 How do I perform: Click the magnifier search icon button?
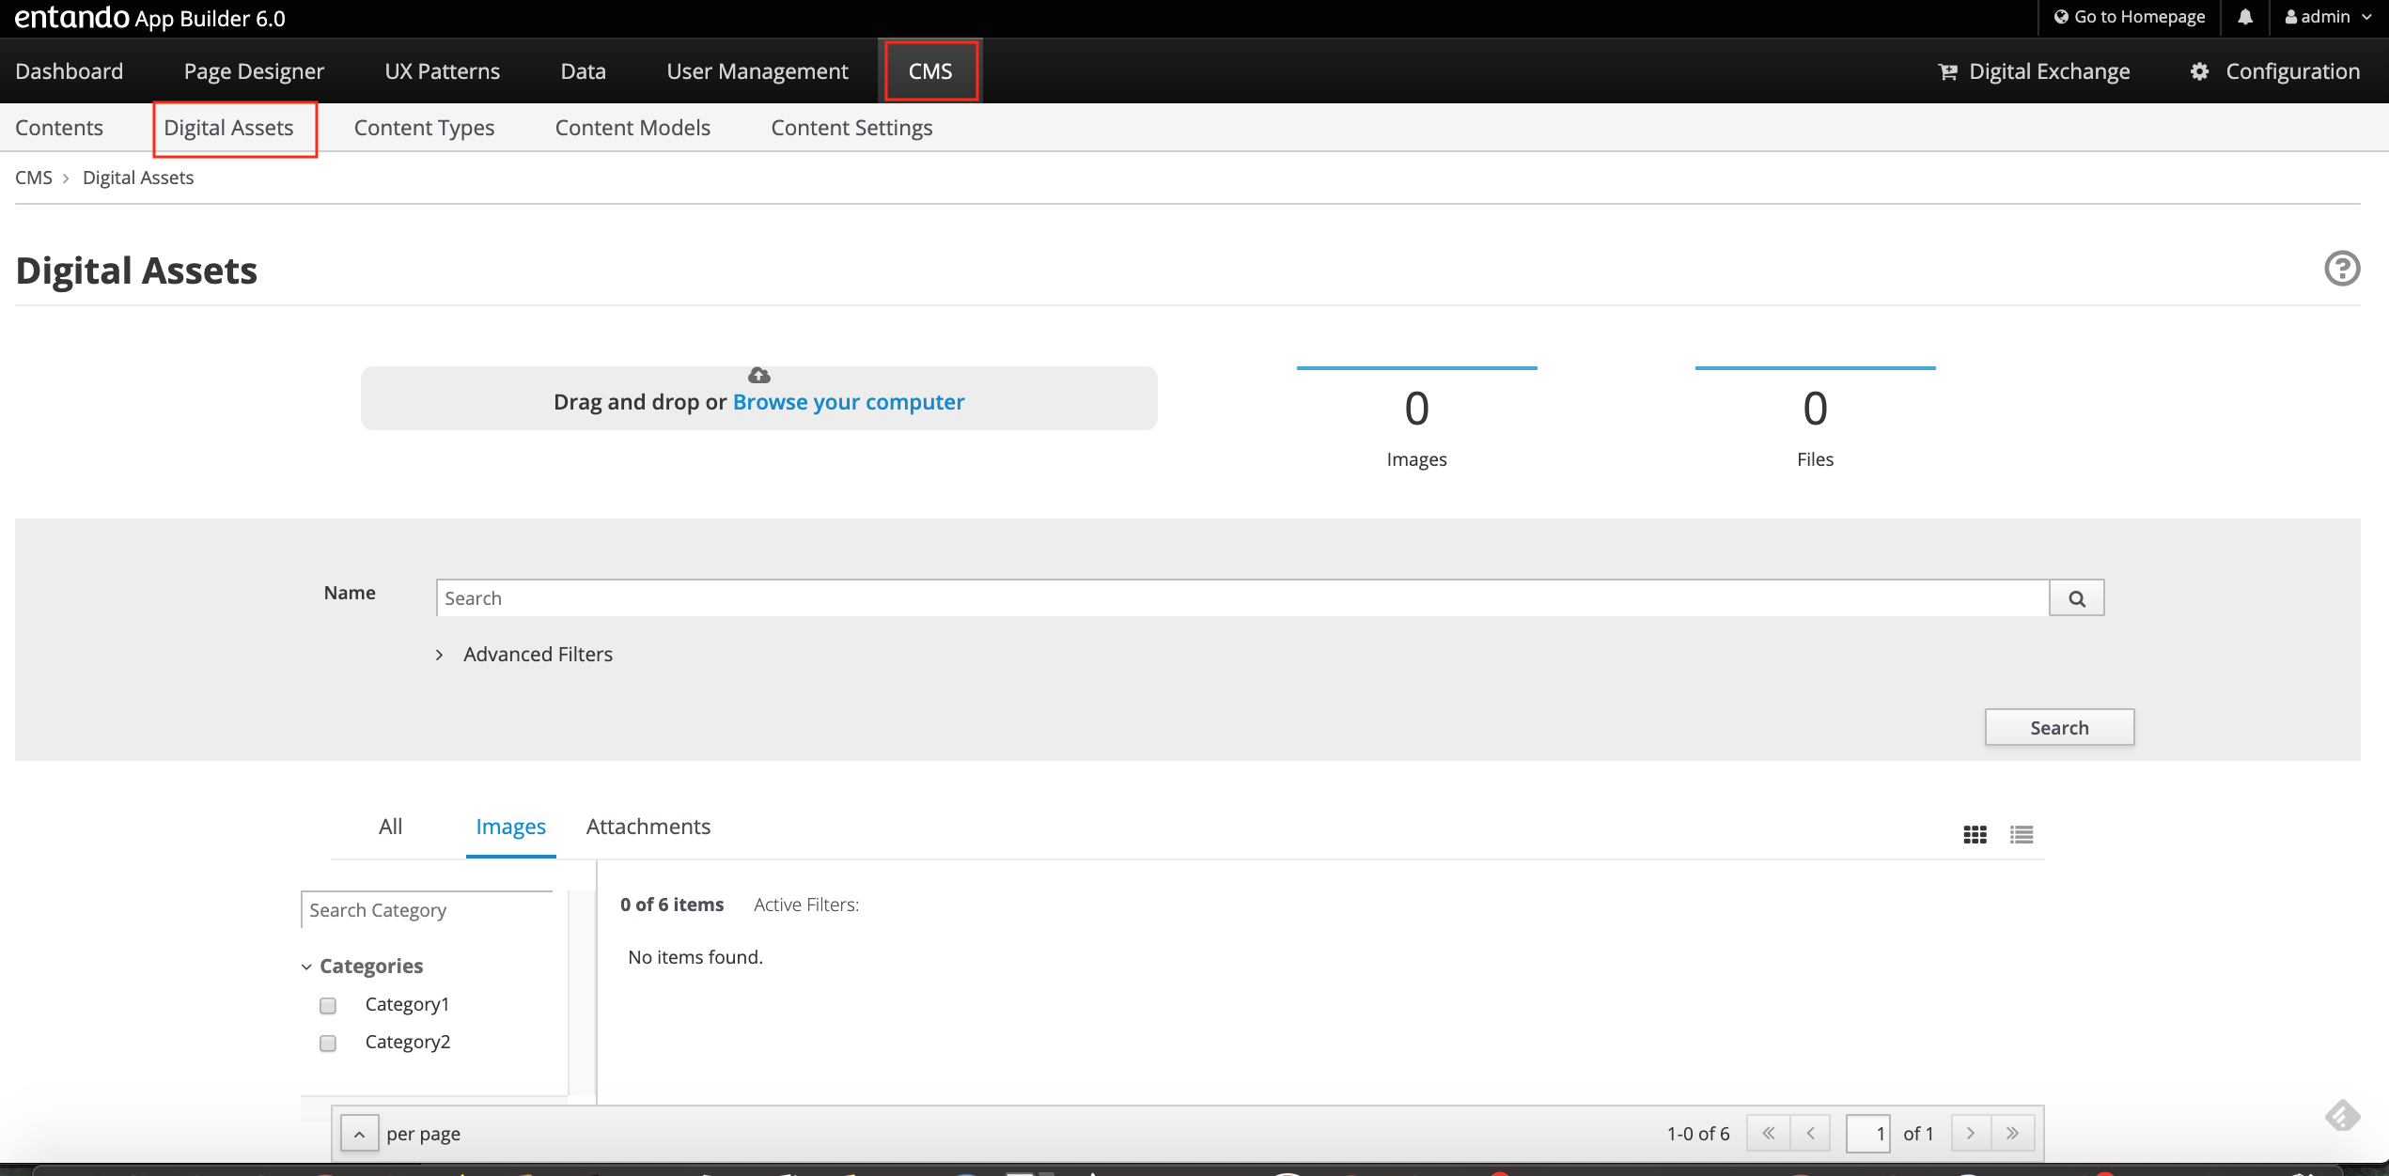pos(2076,598)
